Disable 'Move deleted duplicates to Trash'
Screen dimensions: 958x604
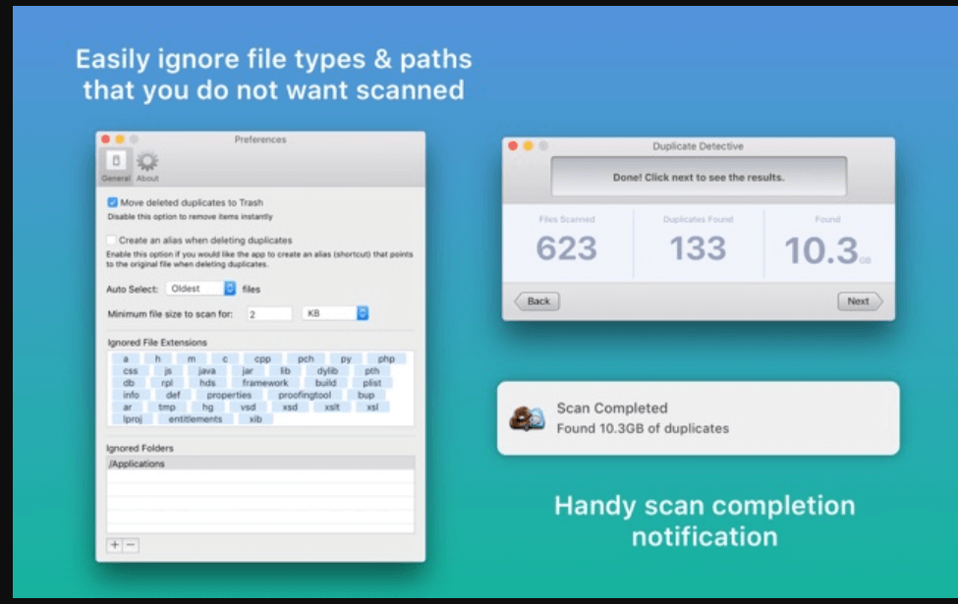point(113,203)
